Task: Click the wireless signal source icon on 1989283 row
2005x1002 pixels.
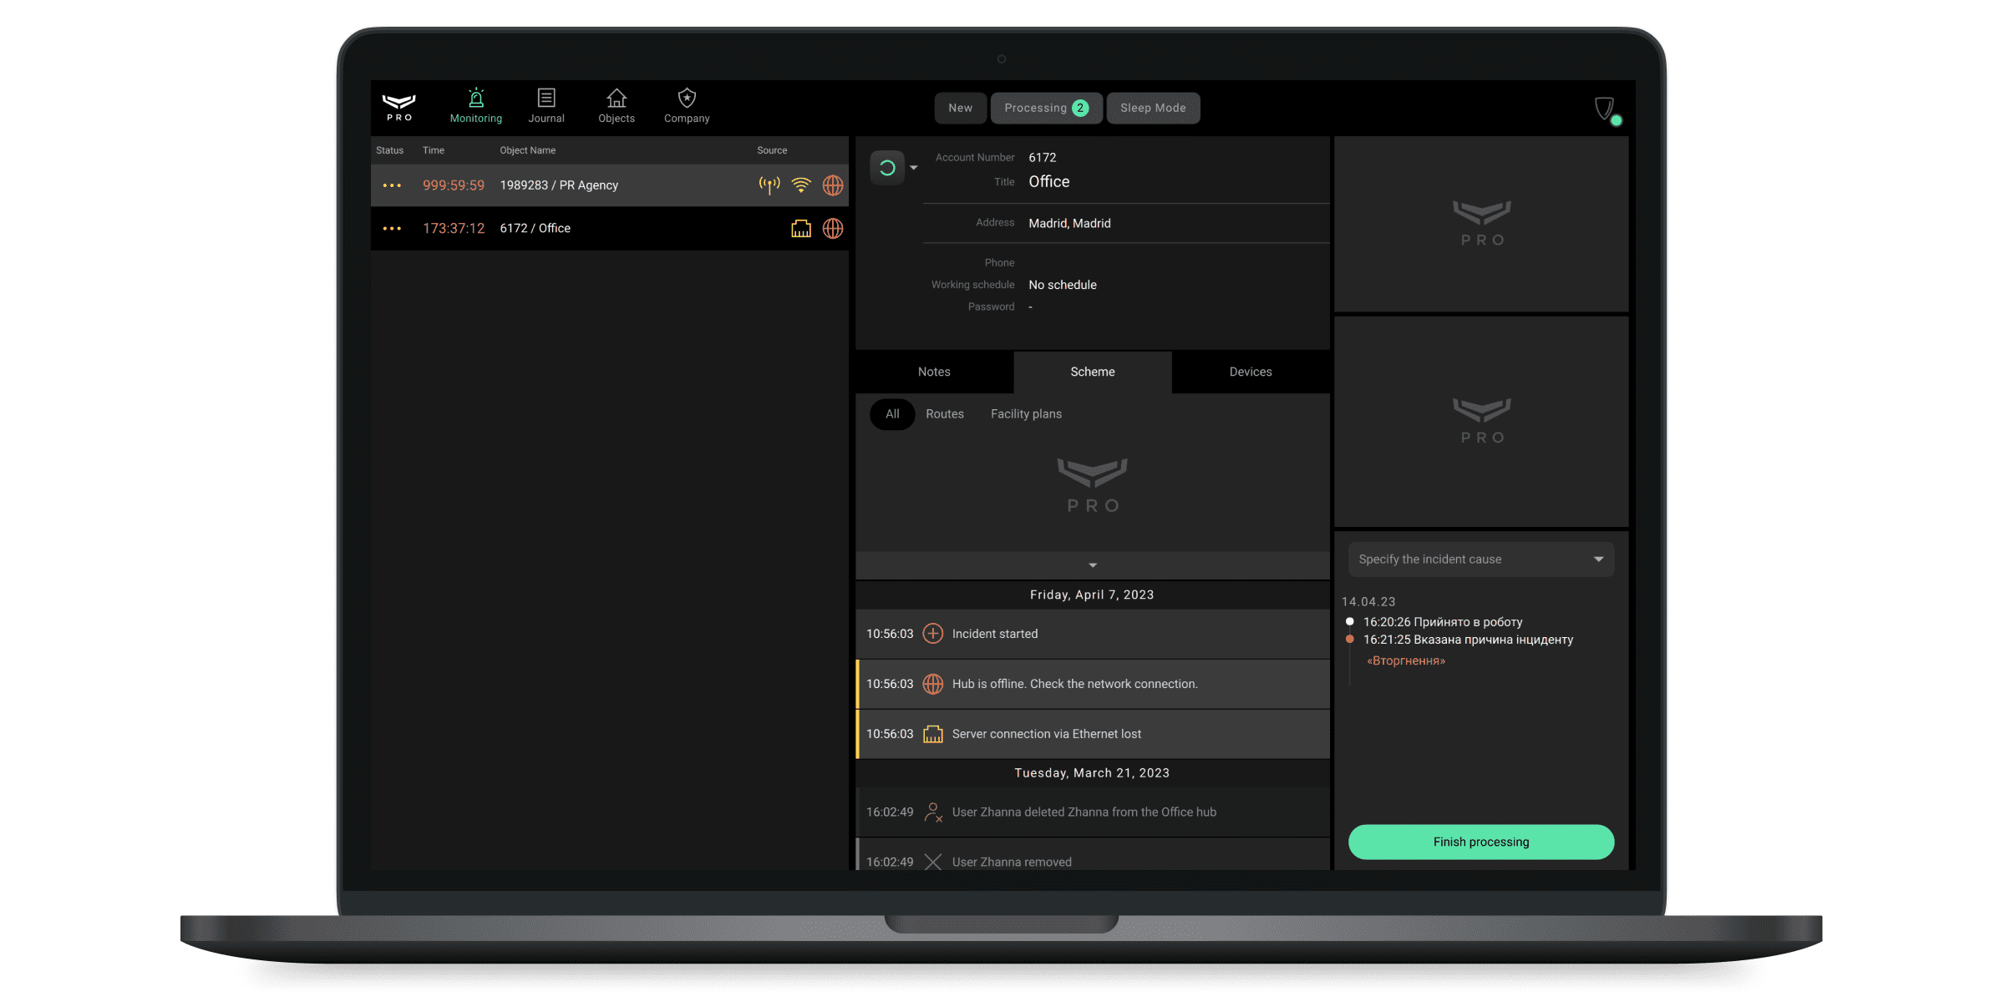Action: click(x=769, y=184)
